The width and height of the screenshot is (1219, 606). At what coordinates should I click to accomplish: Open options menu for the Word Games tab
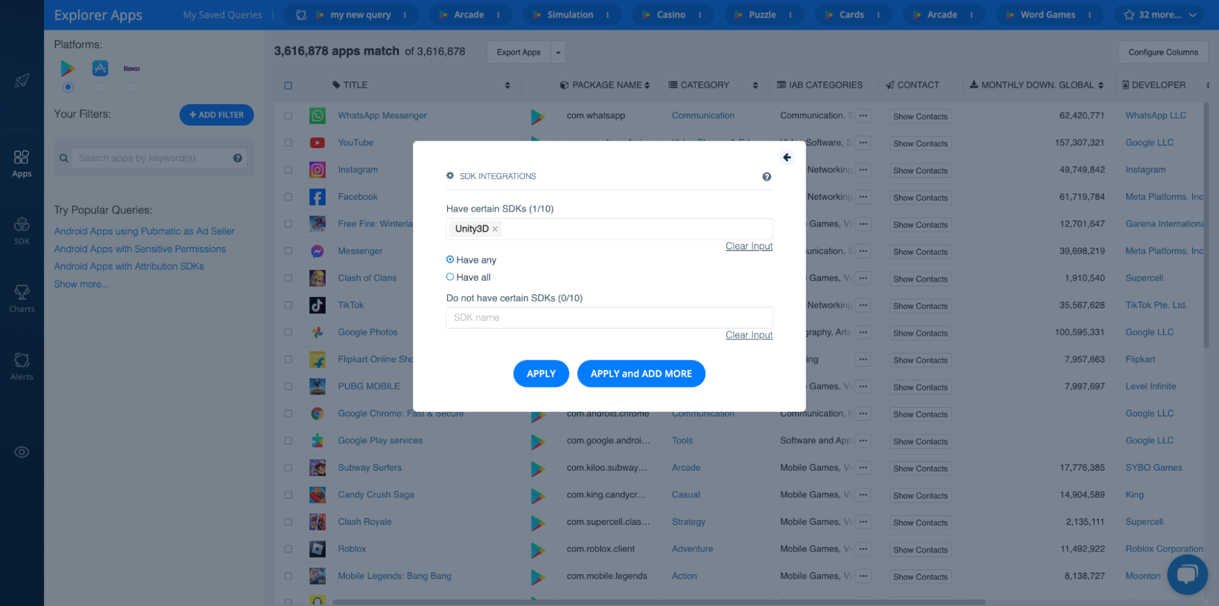[1089, 15]
